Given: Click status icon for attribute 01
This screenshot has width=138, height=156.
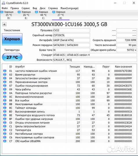Looking at the screenshot, I should [5, 71].
